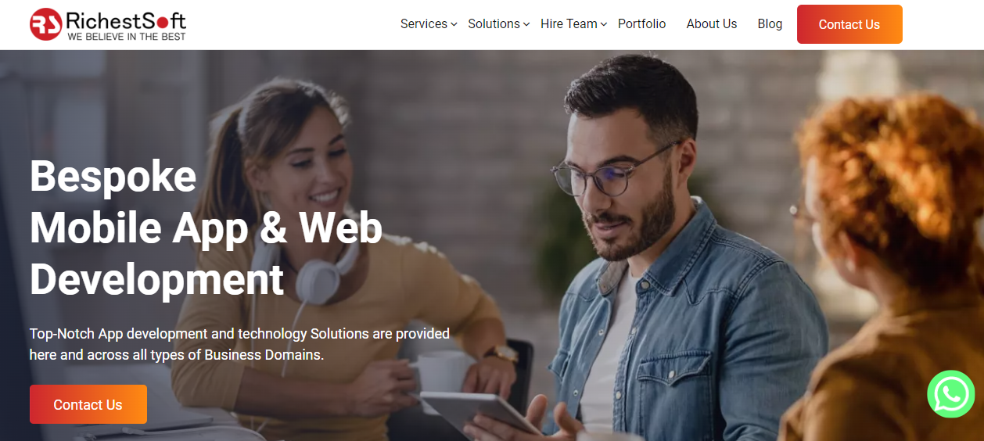The height and width of the screenshot is (441, 984).
Task: Expand the chevron arrow beside Services
Action: tap(454, 25)
